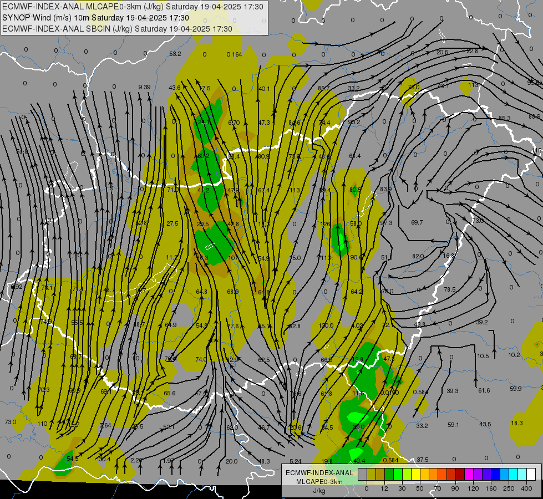Image resolution: width=543 pixels, height=499 pixels.
Task: Click the map value 69.7
Action: tap(417, 222)
